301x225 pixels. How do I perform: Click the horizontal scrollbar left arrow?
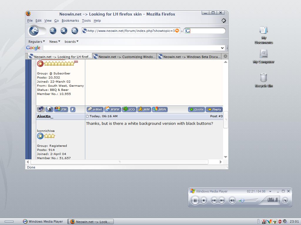coord(28,162)
